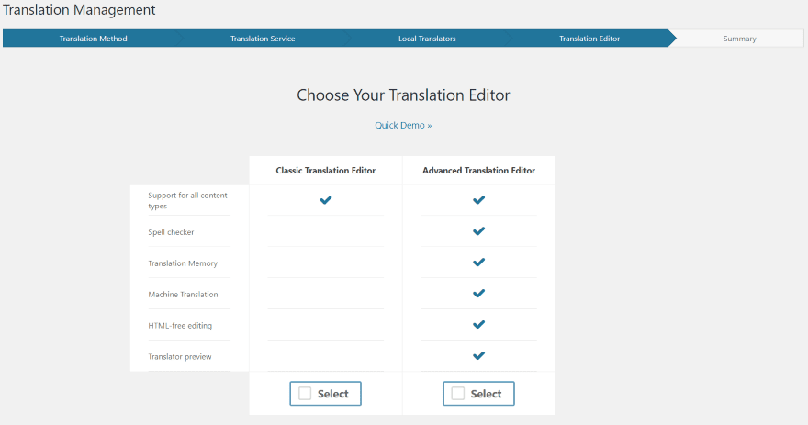The height and width of the screenshot is (425, 808).
Task: Click Advanced editor's Spell checker checkmark
Action: 478,231
